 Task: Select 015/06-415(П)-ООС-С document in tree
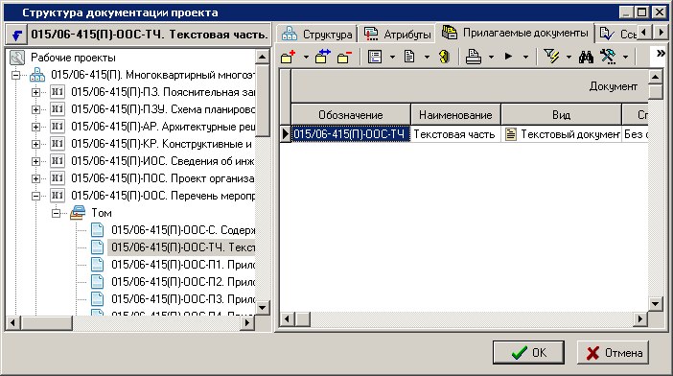click(x=183, y=230)
